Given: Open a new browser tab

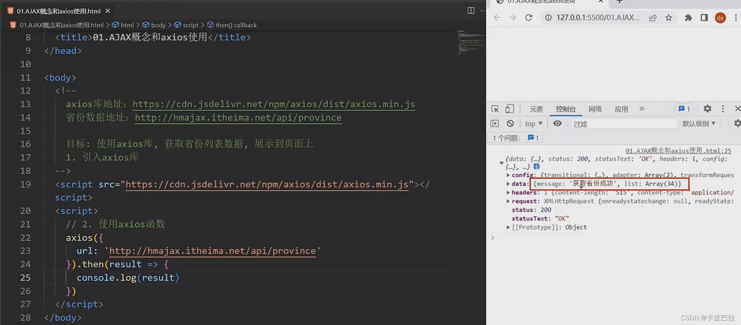Looking at the screenshot, I should [x=619, y=2].
